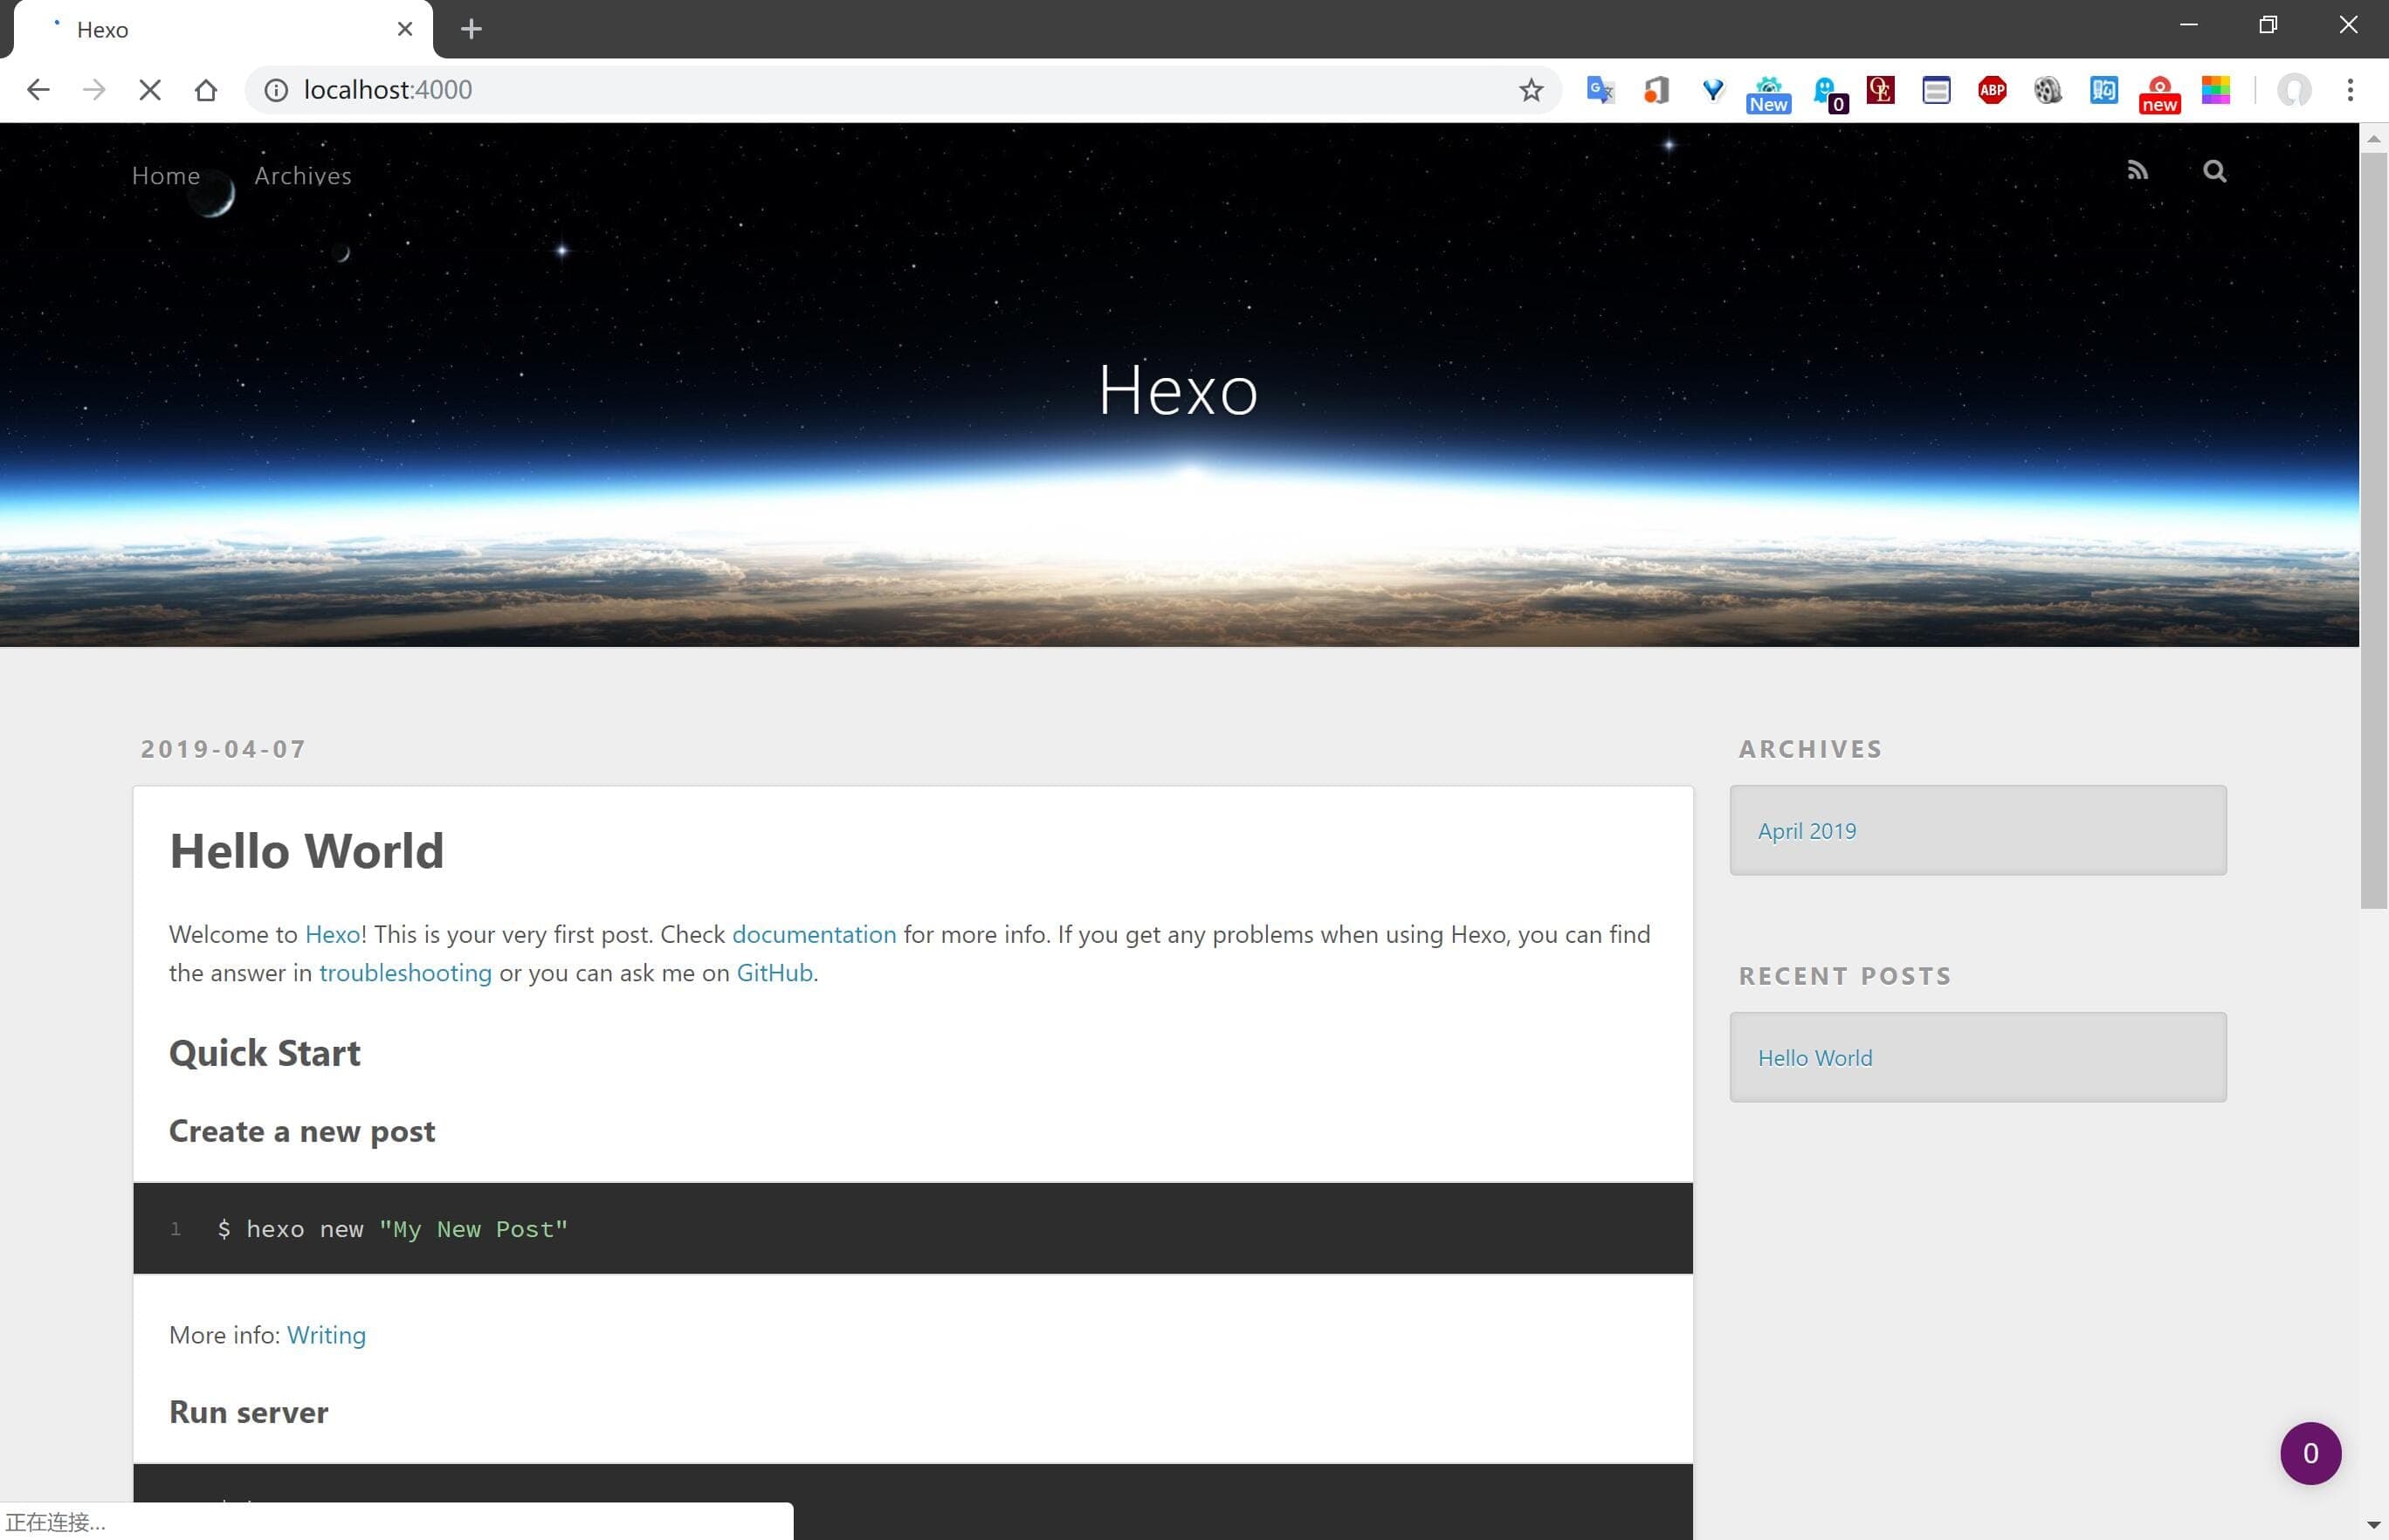This screenshot has height=1540, width=2389.
Task: Click the AdBlock Plus extension icon
Action: tap(1991, 90)
